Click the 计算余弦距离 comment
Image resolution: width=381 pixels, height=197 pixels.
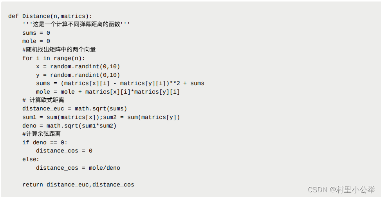(x=42, y=134)
